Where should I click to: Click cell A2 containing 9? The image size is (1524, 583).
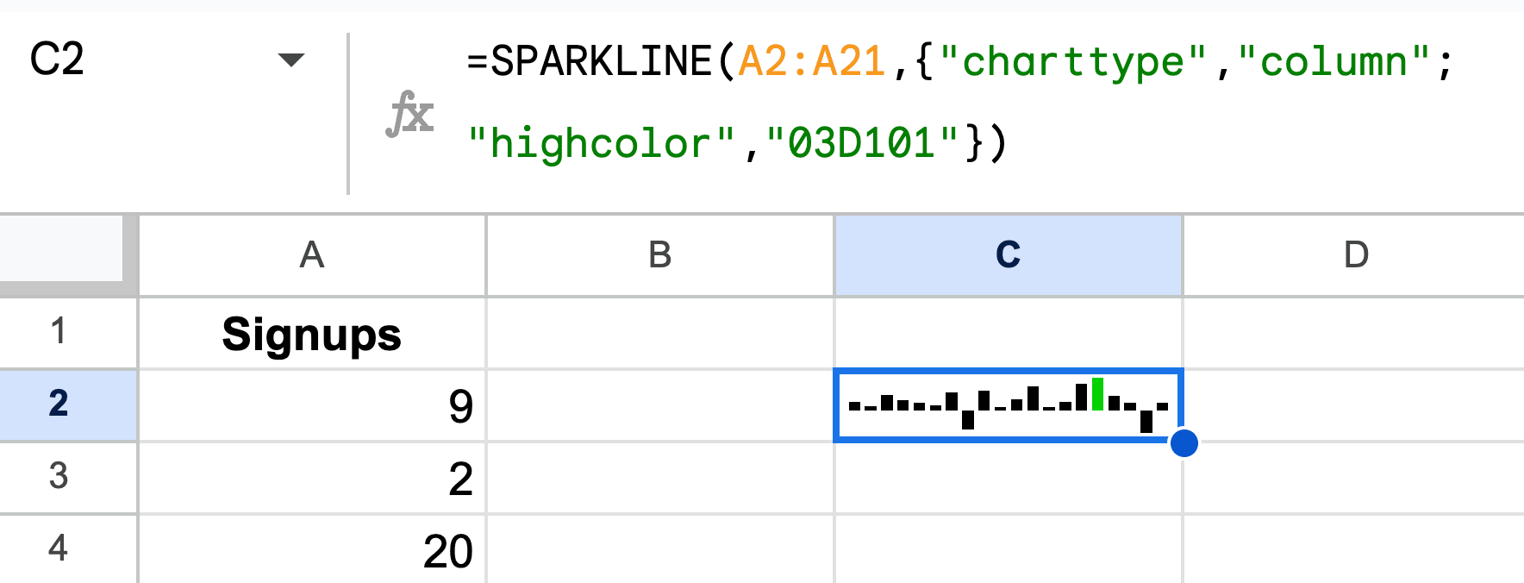coord(312,405)
